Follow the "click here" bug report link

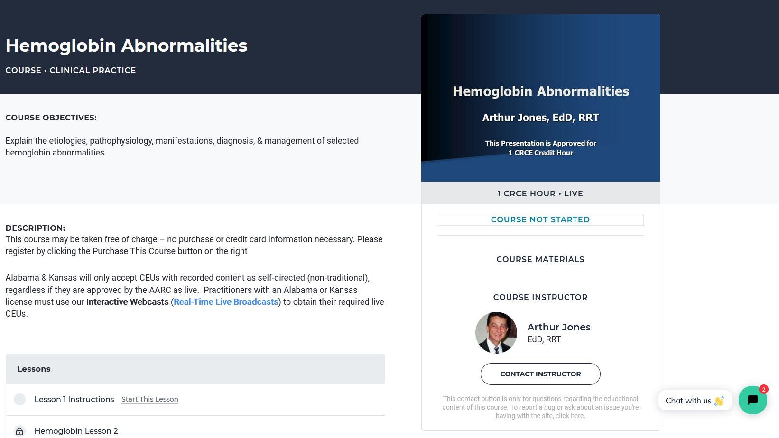(569, 416)
